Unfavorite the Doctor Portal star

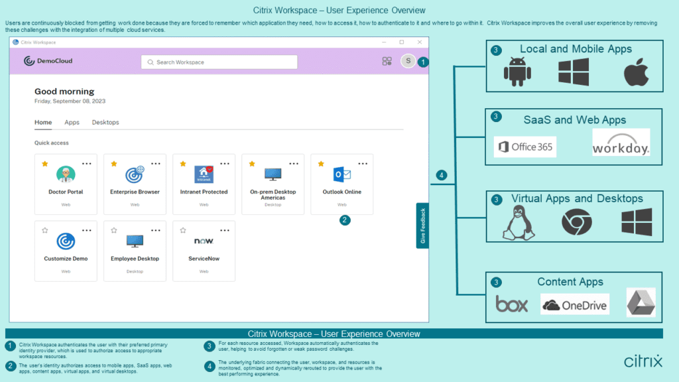point(44,162)
